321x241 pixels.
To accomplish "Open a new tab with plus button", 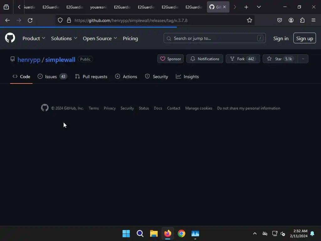I will pos(246,7).
